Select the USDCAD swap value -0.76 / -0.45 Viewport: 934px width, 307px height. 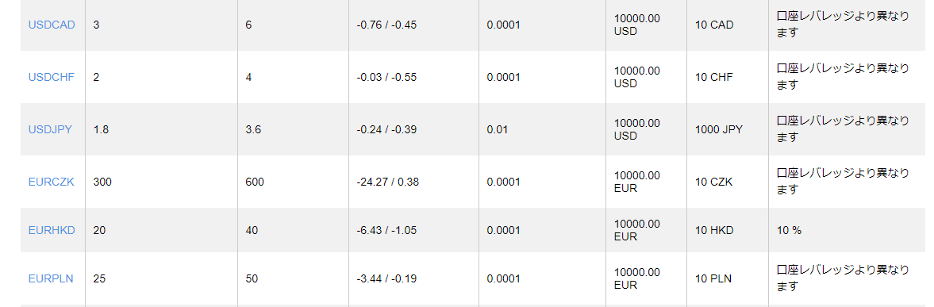click(386, 25)
